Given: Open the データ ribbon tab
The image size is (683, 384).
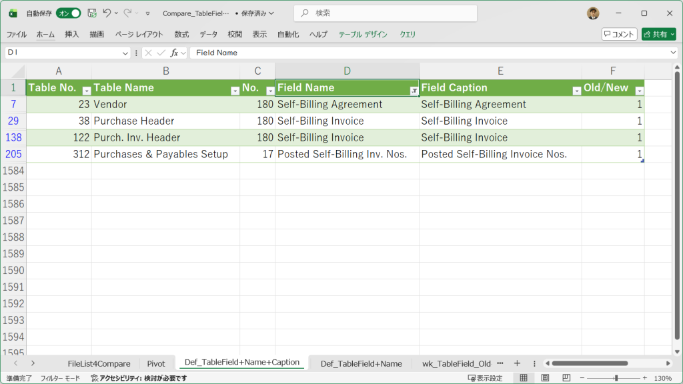Looking at the screenshot, I should tap(208, 34).
